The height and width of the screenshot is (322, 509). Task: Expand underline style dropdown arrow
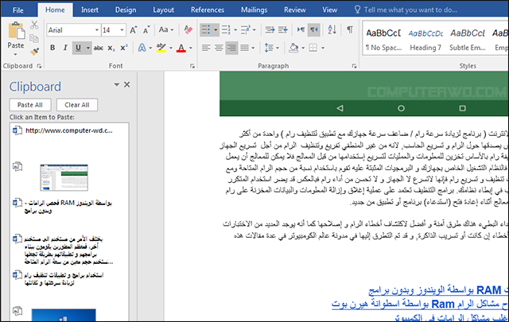[x=88, y=48]
